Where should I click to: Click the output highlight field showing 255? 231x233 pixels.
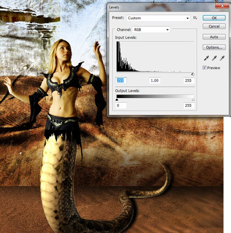[189, 106]
